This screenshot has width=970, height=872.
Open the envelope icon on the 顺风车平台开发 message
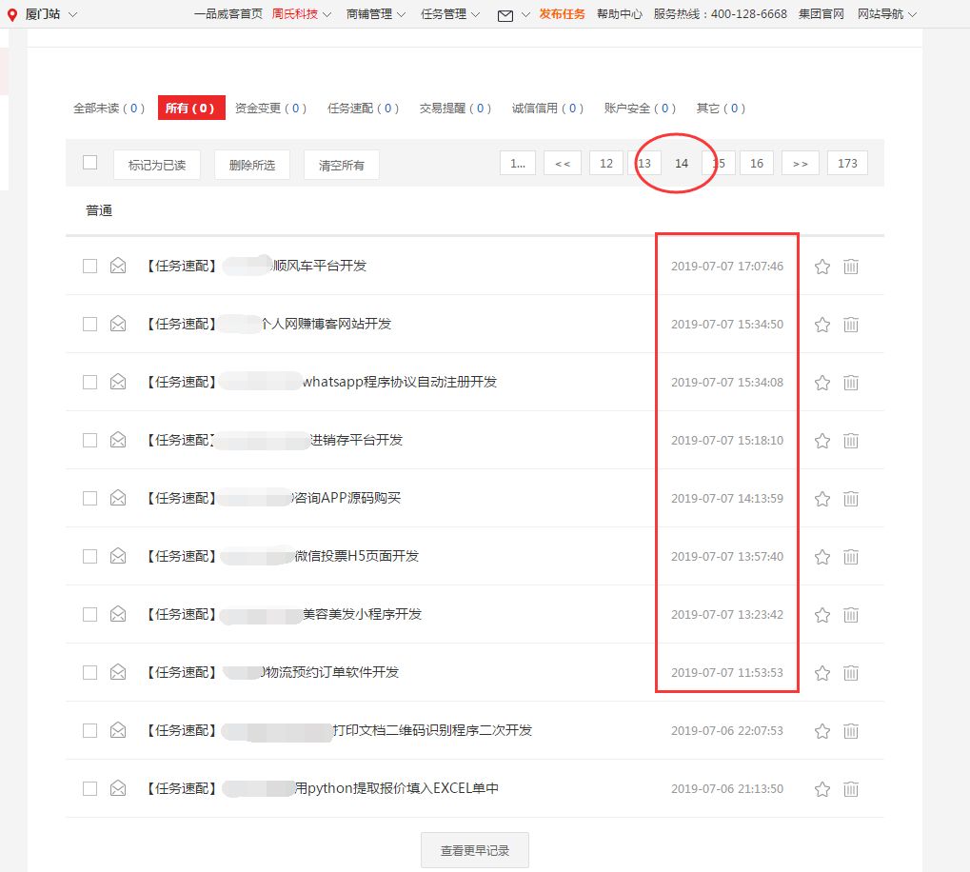tap(117, 266)
